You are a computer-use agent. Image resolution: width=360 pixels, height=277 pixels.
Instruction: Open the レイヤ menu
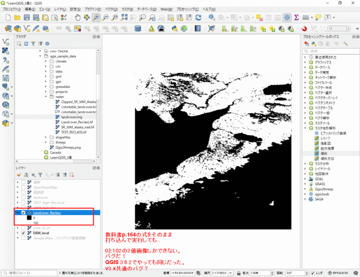click(x=60, y=9)
